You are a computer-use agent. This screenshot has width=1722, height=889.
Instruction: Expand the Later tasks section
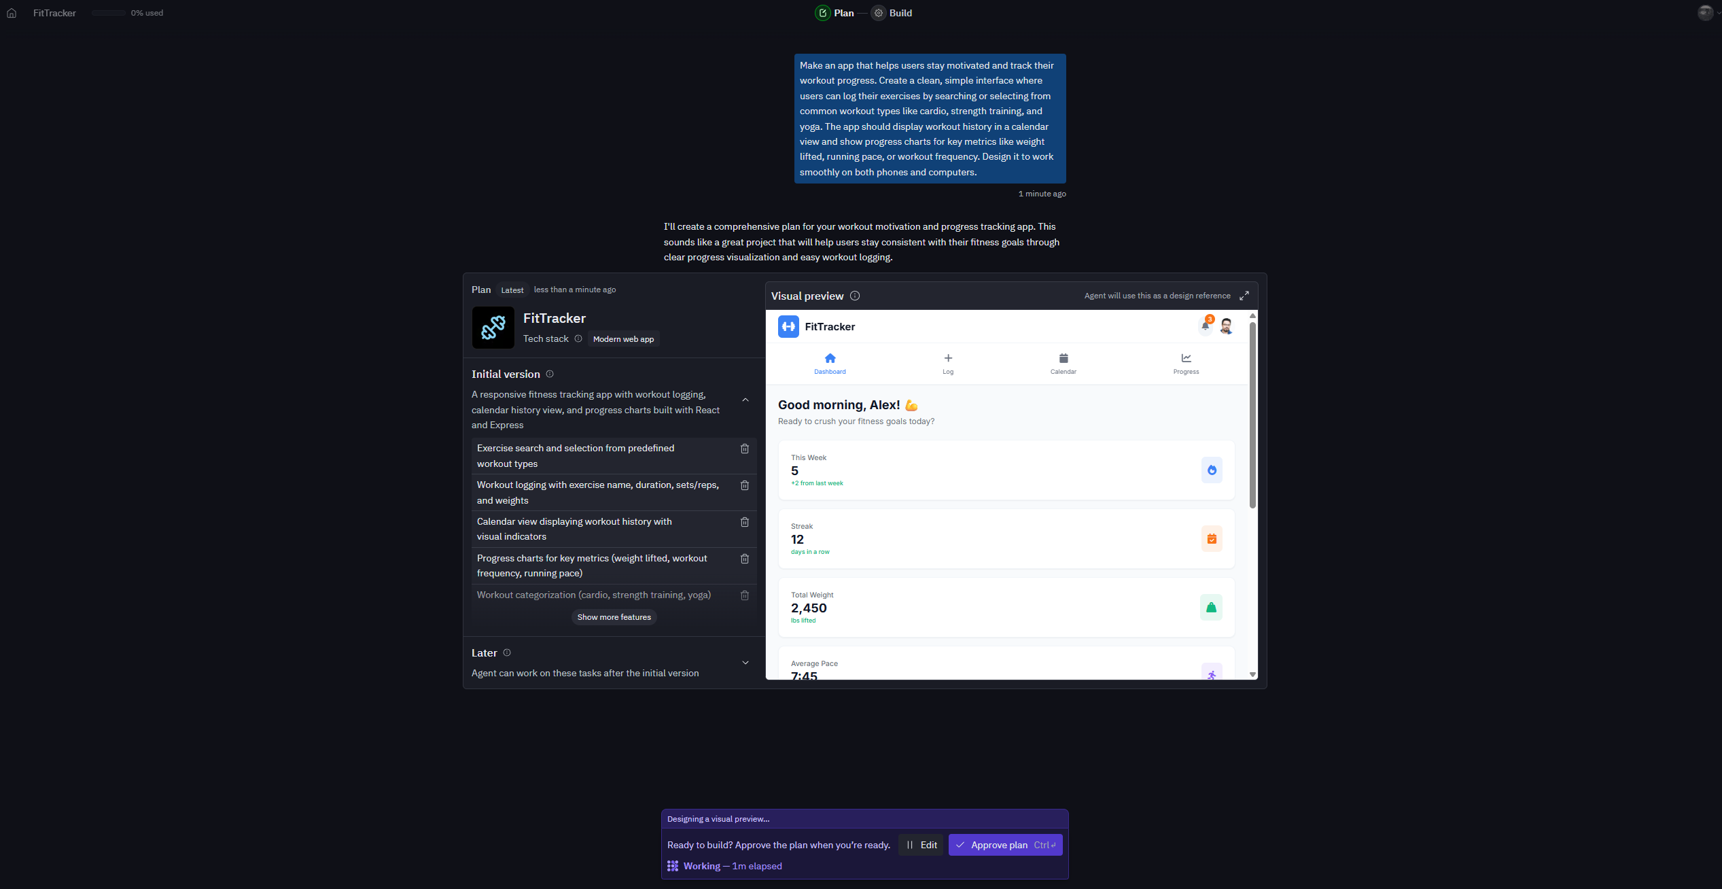(745, 663)
